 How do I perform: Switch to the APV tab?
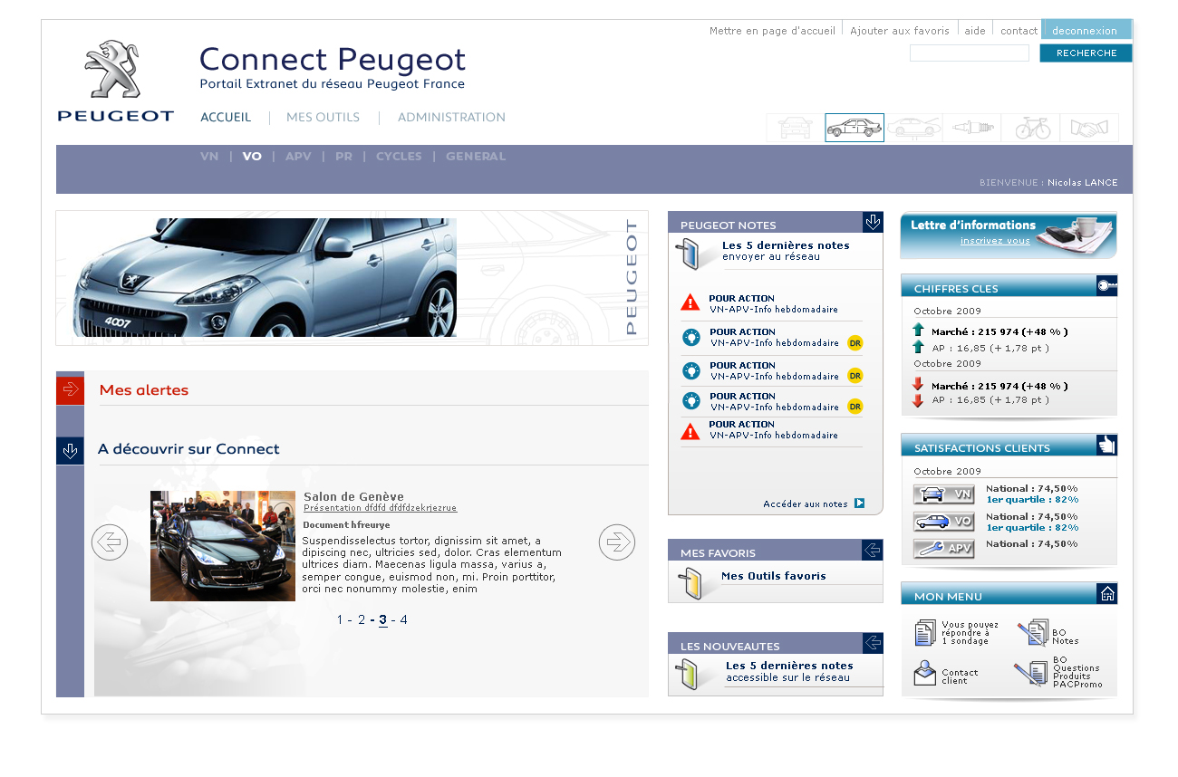pyautogui.click(x=298, y=157)
